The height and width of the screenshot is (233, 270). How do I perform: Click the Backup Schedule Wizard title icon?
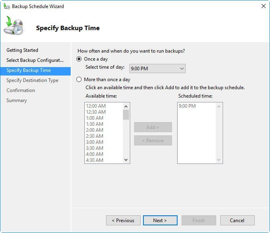(6, 6)
